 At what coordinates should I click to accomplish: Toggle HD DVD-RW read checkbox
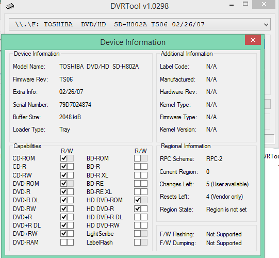137,225
